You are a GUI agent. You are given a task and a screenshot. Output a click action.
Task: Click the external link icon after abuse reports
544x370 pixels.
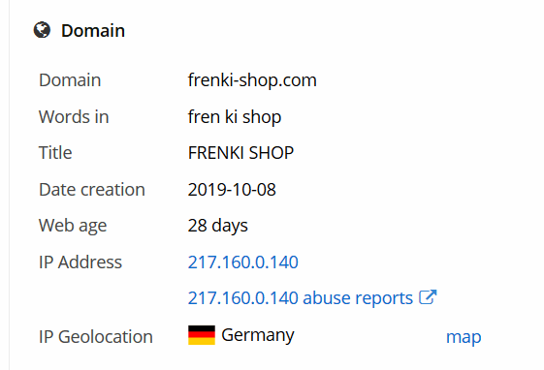[428, 297]
